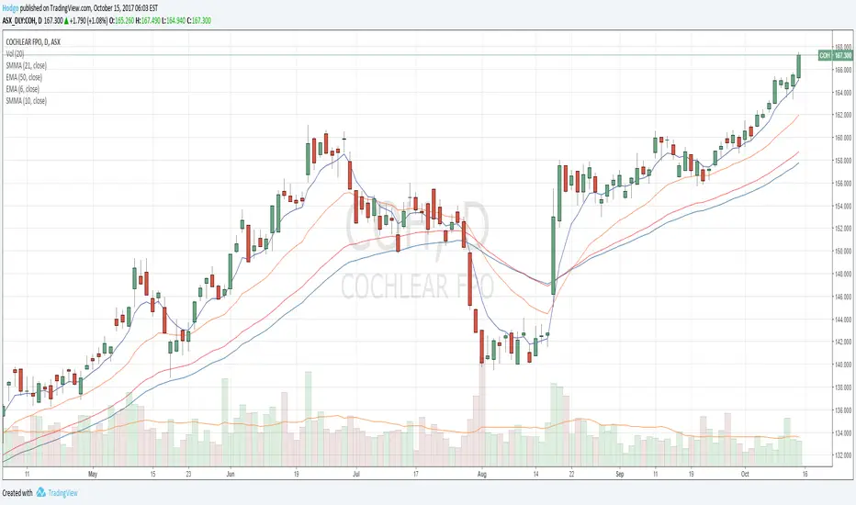Click the 'published on TradingView.com' timestamp text

(88, 8)
